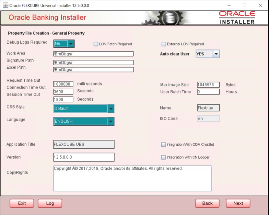269x215 pixels.
Task: Click the User Batch Time field
Action: point(208,92)
